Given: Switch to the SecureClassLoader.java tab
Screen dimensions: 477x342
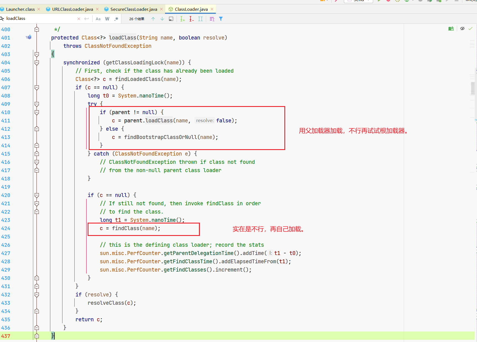Looking at the screenshot, I should [134, 9].
